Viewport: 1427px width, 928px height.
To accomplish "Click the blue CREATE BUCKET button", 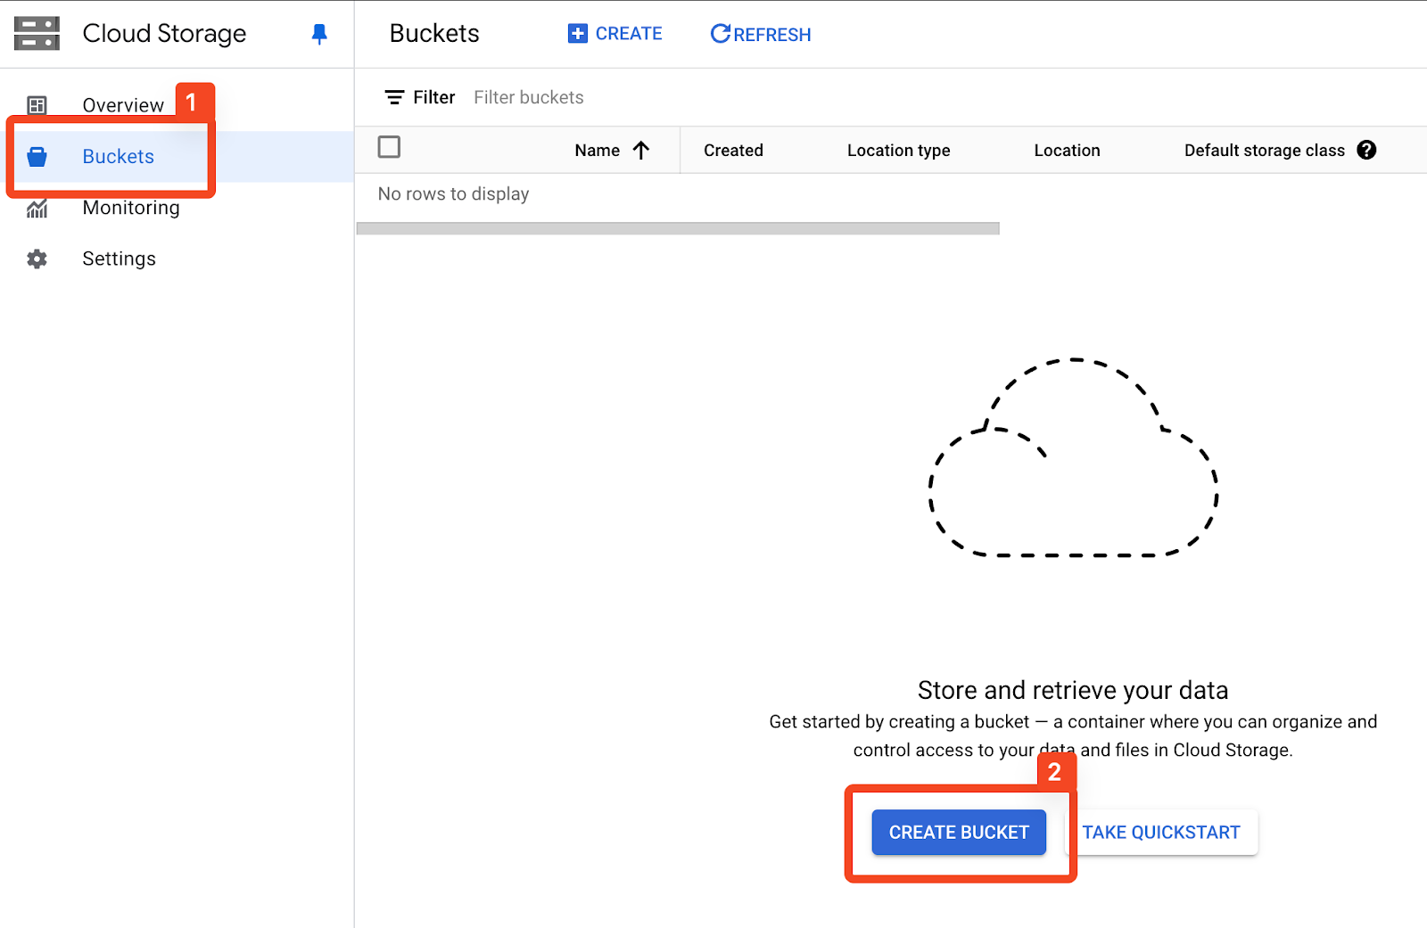I will 959,832.
